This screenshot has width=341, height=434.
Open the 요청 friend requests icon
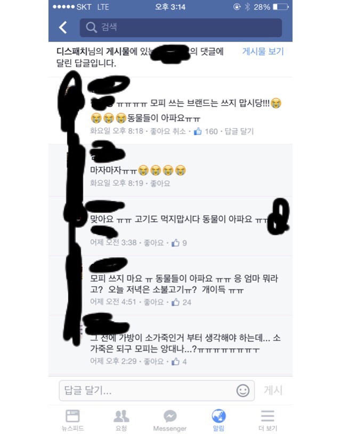121,416
